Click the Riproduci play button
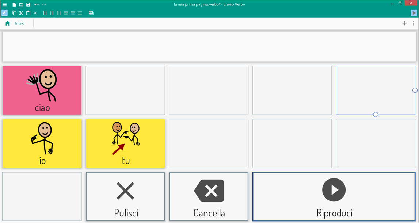 [334, 196]
